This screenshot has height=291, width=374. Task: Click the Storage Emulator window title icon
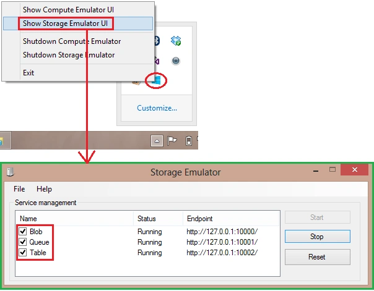[x=11, y=172]
